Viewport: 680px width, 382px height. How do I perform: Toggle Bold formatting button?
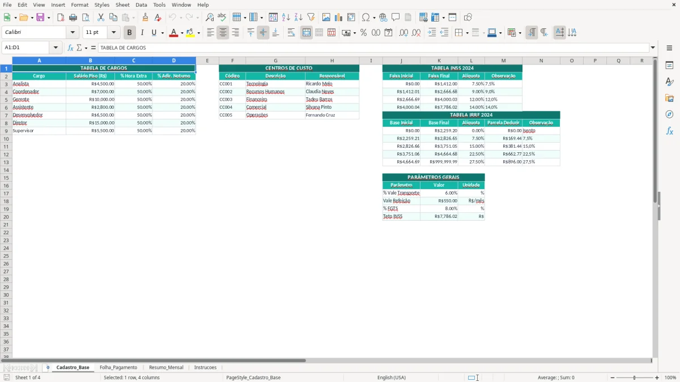pyautogui.click(x=129, y=33)
